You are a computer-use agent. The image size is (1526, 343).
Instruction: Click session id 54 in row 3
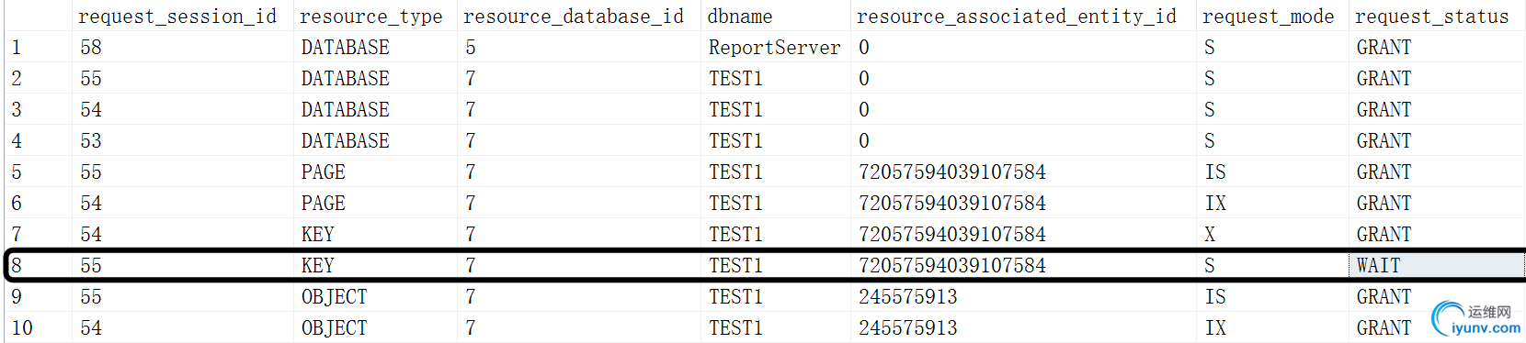pos(183,109)
